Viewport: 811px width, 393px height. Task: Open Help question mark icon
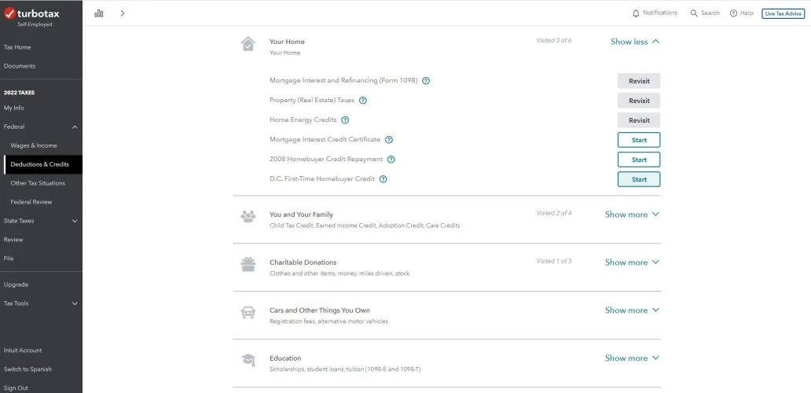click(x=733, y=13)
